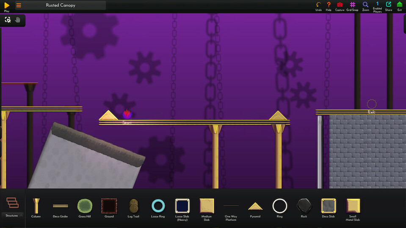Image resolution: width=406 pixels, height=228 pixels.
Task: Activate the hand pan tool
Action: (x=18, y=20)
